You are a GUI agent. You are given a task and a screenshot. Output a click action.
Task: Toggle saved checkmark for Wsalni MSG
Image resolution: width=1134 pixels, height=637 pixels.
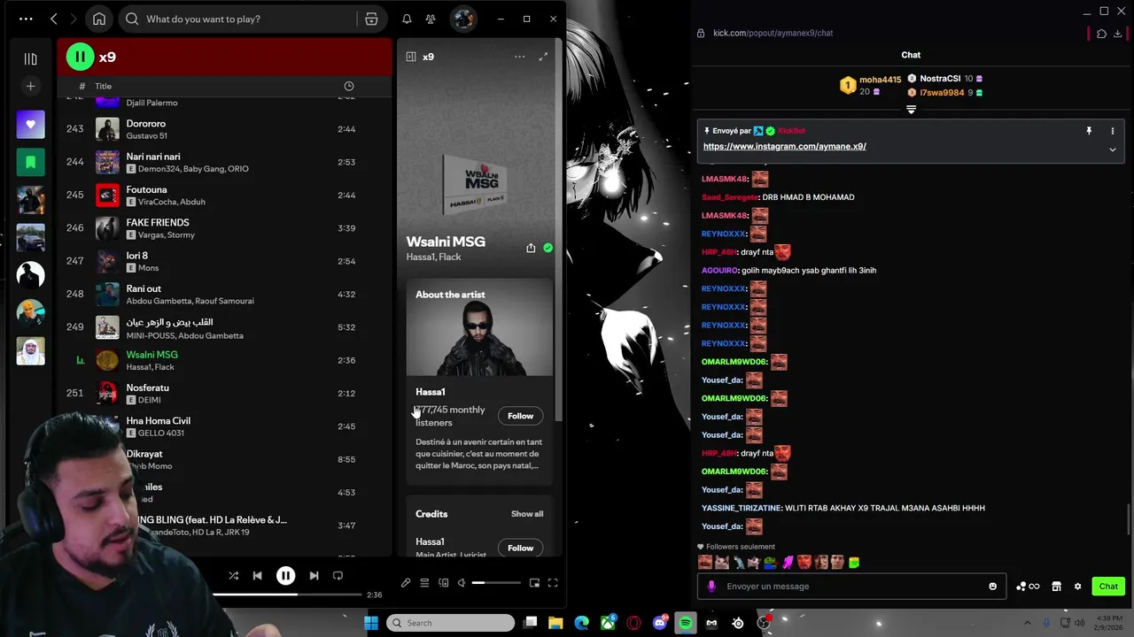coord(548,249)
